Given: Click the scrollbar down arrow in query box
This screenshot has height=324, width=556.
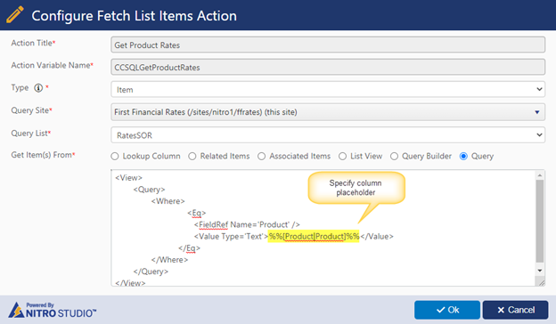Looking at the screenshot, I should 540,271.
